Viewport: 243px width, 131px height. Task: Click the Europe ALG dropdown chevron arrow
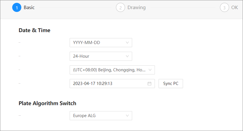click(x=127, y=115)
